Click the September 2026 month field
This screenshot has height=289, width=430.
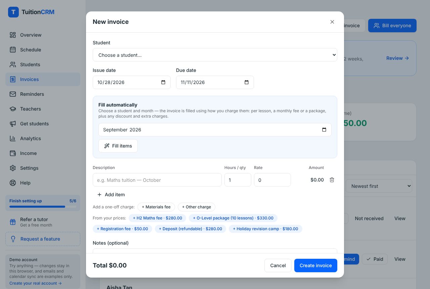click(215, 130)
